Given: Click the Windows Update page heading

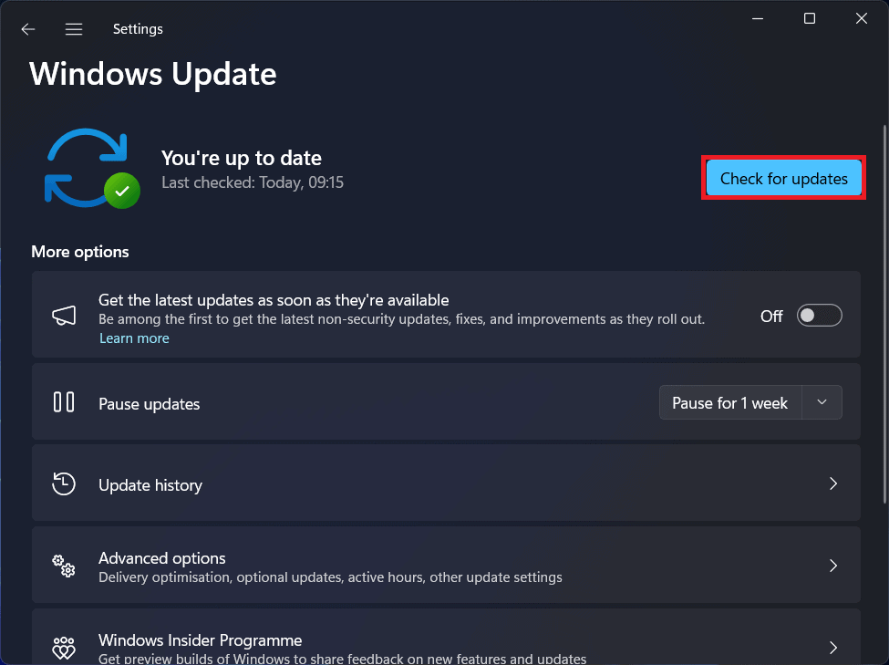Looking at the screenshot, I should coord(153,74).
